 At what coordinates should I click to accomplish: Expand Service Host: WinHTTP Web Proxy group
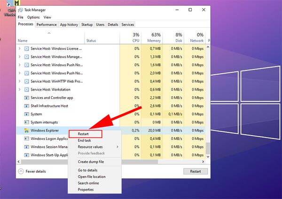(19, 81)
